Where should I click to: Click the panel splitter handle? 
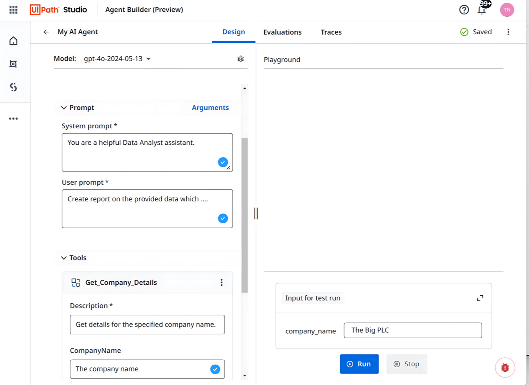click(256, 214)
